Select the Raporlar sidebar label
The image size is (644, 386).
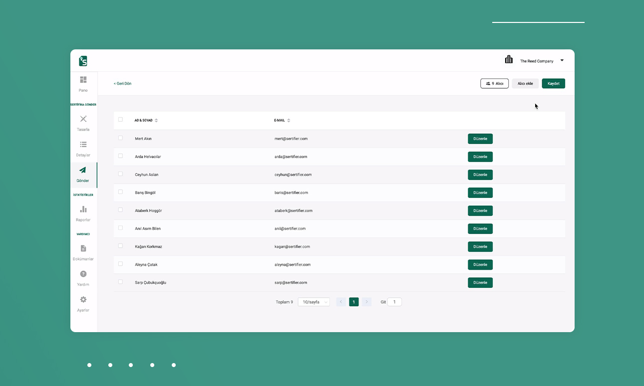tap(83, 220)
